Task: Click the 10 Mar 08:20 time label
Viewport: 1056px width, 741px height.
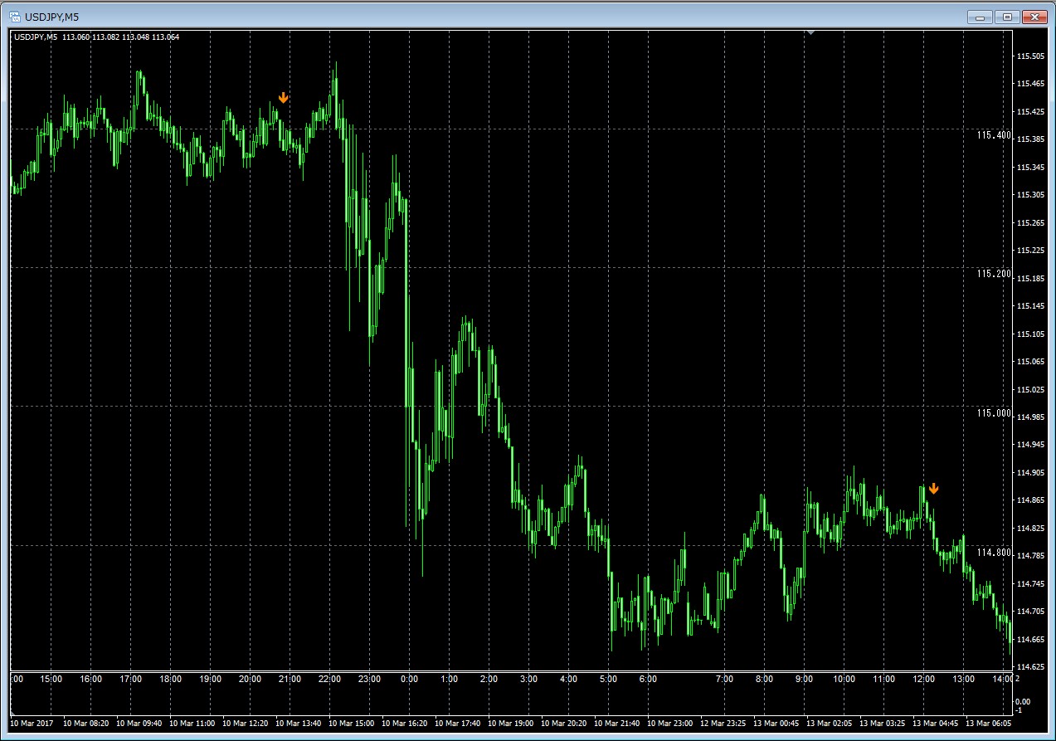Action: click(86, 722)
